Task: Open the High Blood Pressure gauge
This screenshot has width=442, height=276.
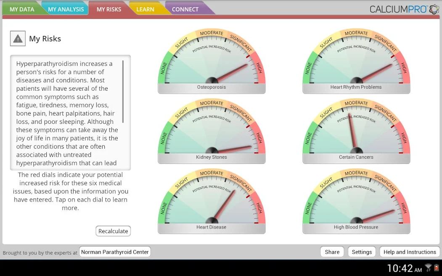Action: click(x=356, y=203)
